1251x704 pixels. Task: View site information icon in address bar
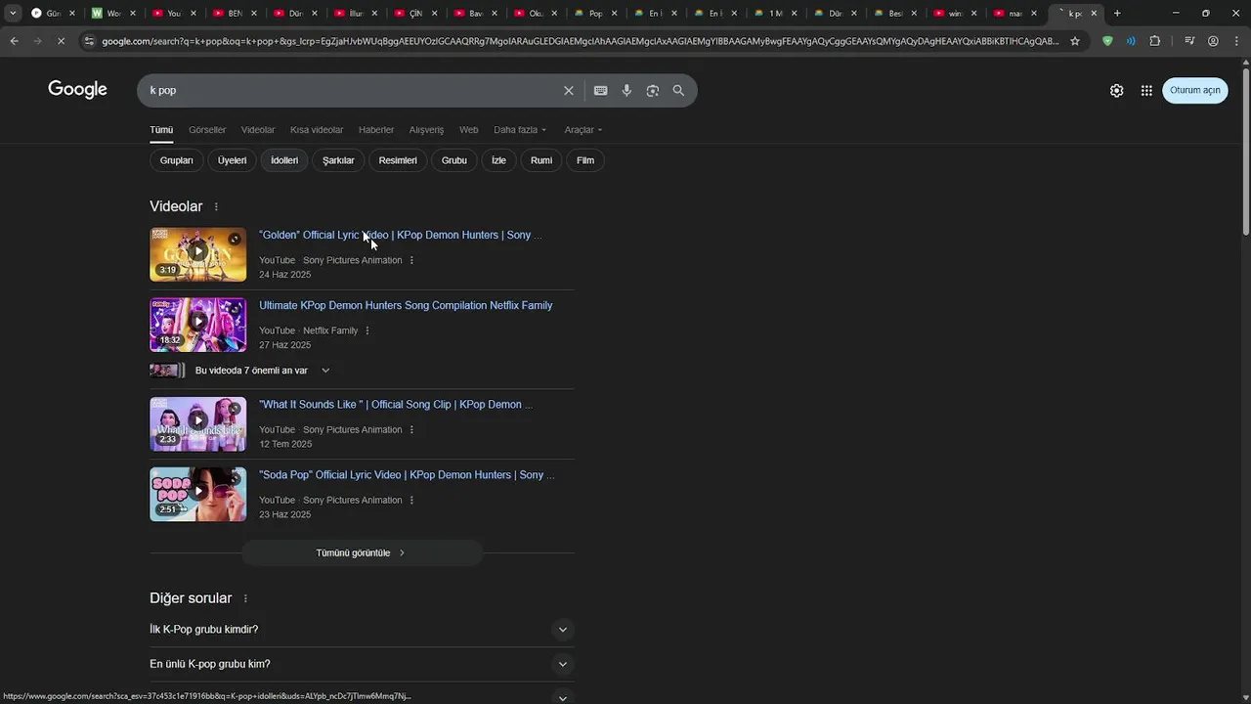click(x=89, y=41)
